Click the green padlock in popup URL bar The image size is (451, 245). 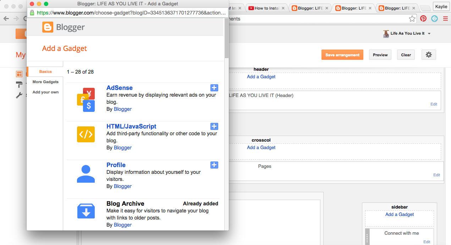click(32, 13)
